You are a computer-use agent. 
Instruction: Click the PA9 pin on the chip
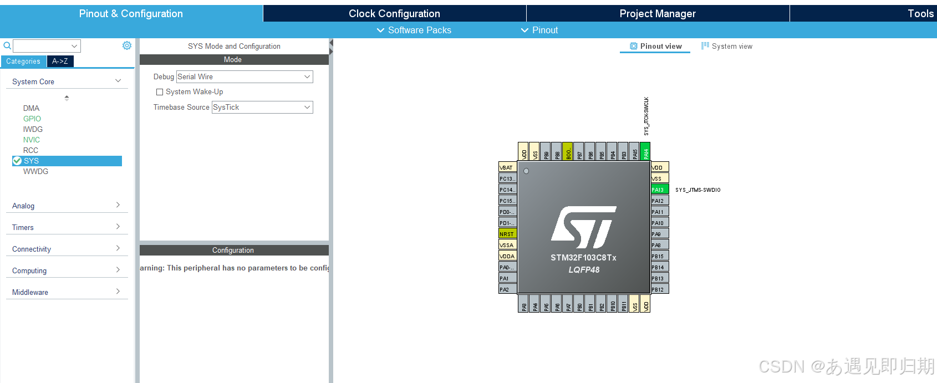pyautogui.click(x=660, y=234)
